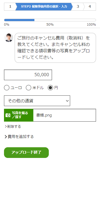Click the small arrow before 削除する
The height and width of the screenshot is (217, 100).
tap(6, 126)
